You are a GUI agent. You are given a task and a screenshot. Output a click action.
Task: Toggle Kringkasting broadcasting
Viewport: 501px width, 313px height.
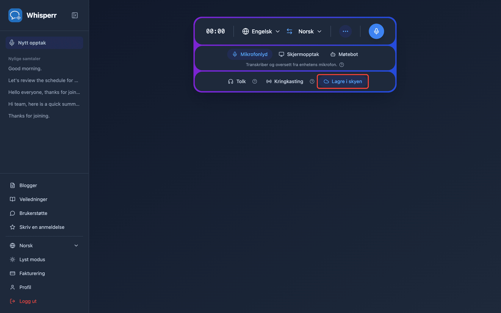(x=285, y=81)
